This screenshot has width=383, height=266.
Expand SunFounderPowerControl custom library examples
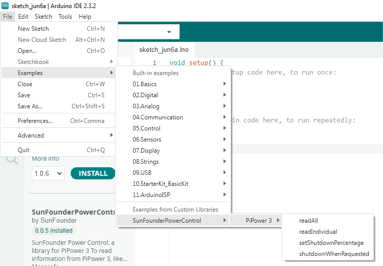click(173, 221)
